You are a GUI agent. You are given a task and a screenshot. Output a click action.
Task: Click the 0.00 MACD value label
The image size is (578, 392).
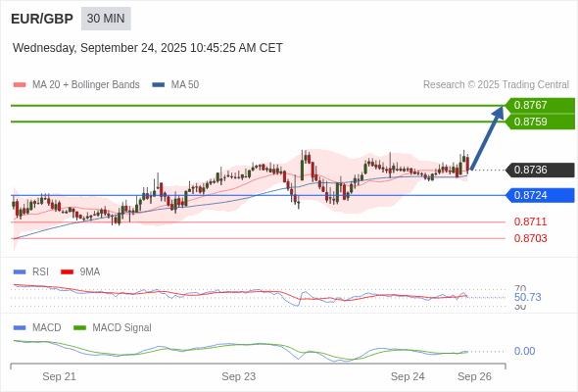coord(524,351)
